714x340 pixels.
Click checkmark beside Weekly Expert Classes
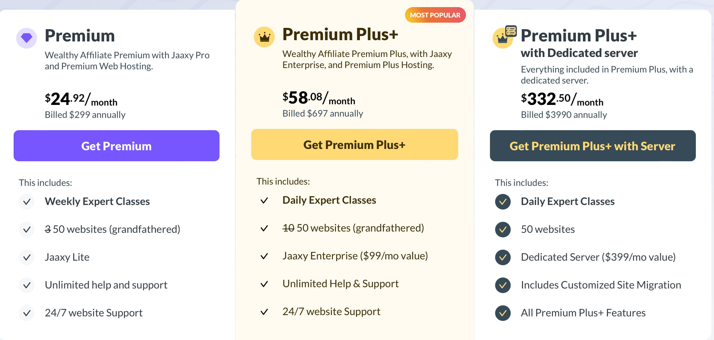pos(27,201)
